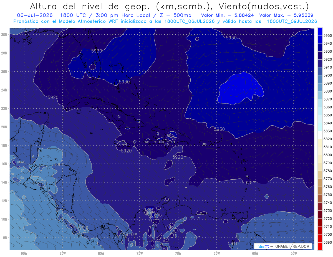333x257 pixels.
Task: Click the color bar label "5940"
Action: 328,44
